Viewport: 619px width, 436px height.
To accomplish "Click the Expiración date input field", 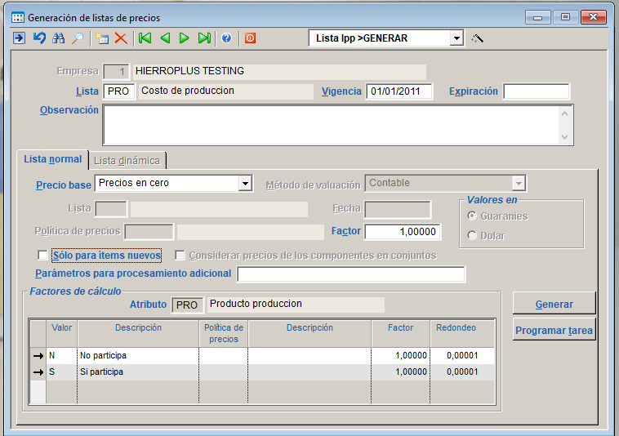I will pos(536,91).
